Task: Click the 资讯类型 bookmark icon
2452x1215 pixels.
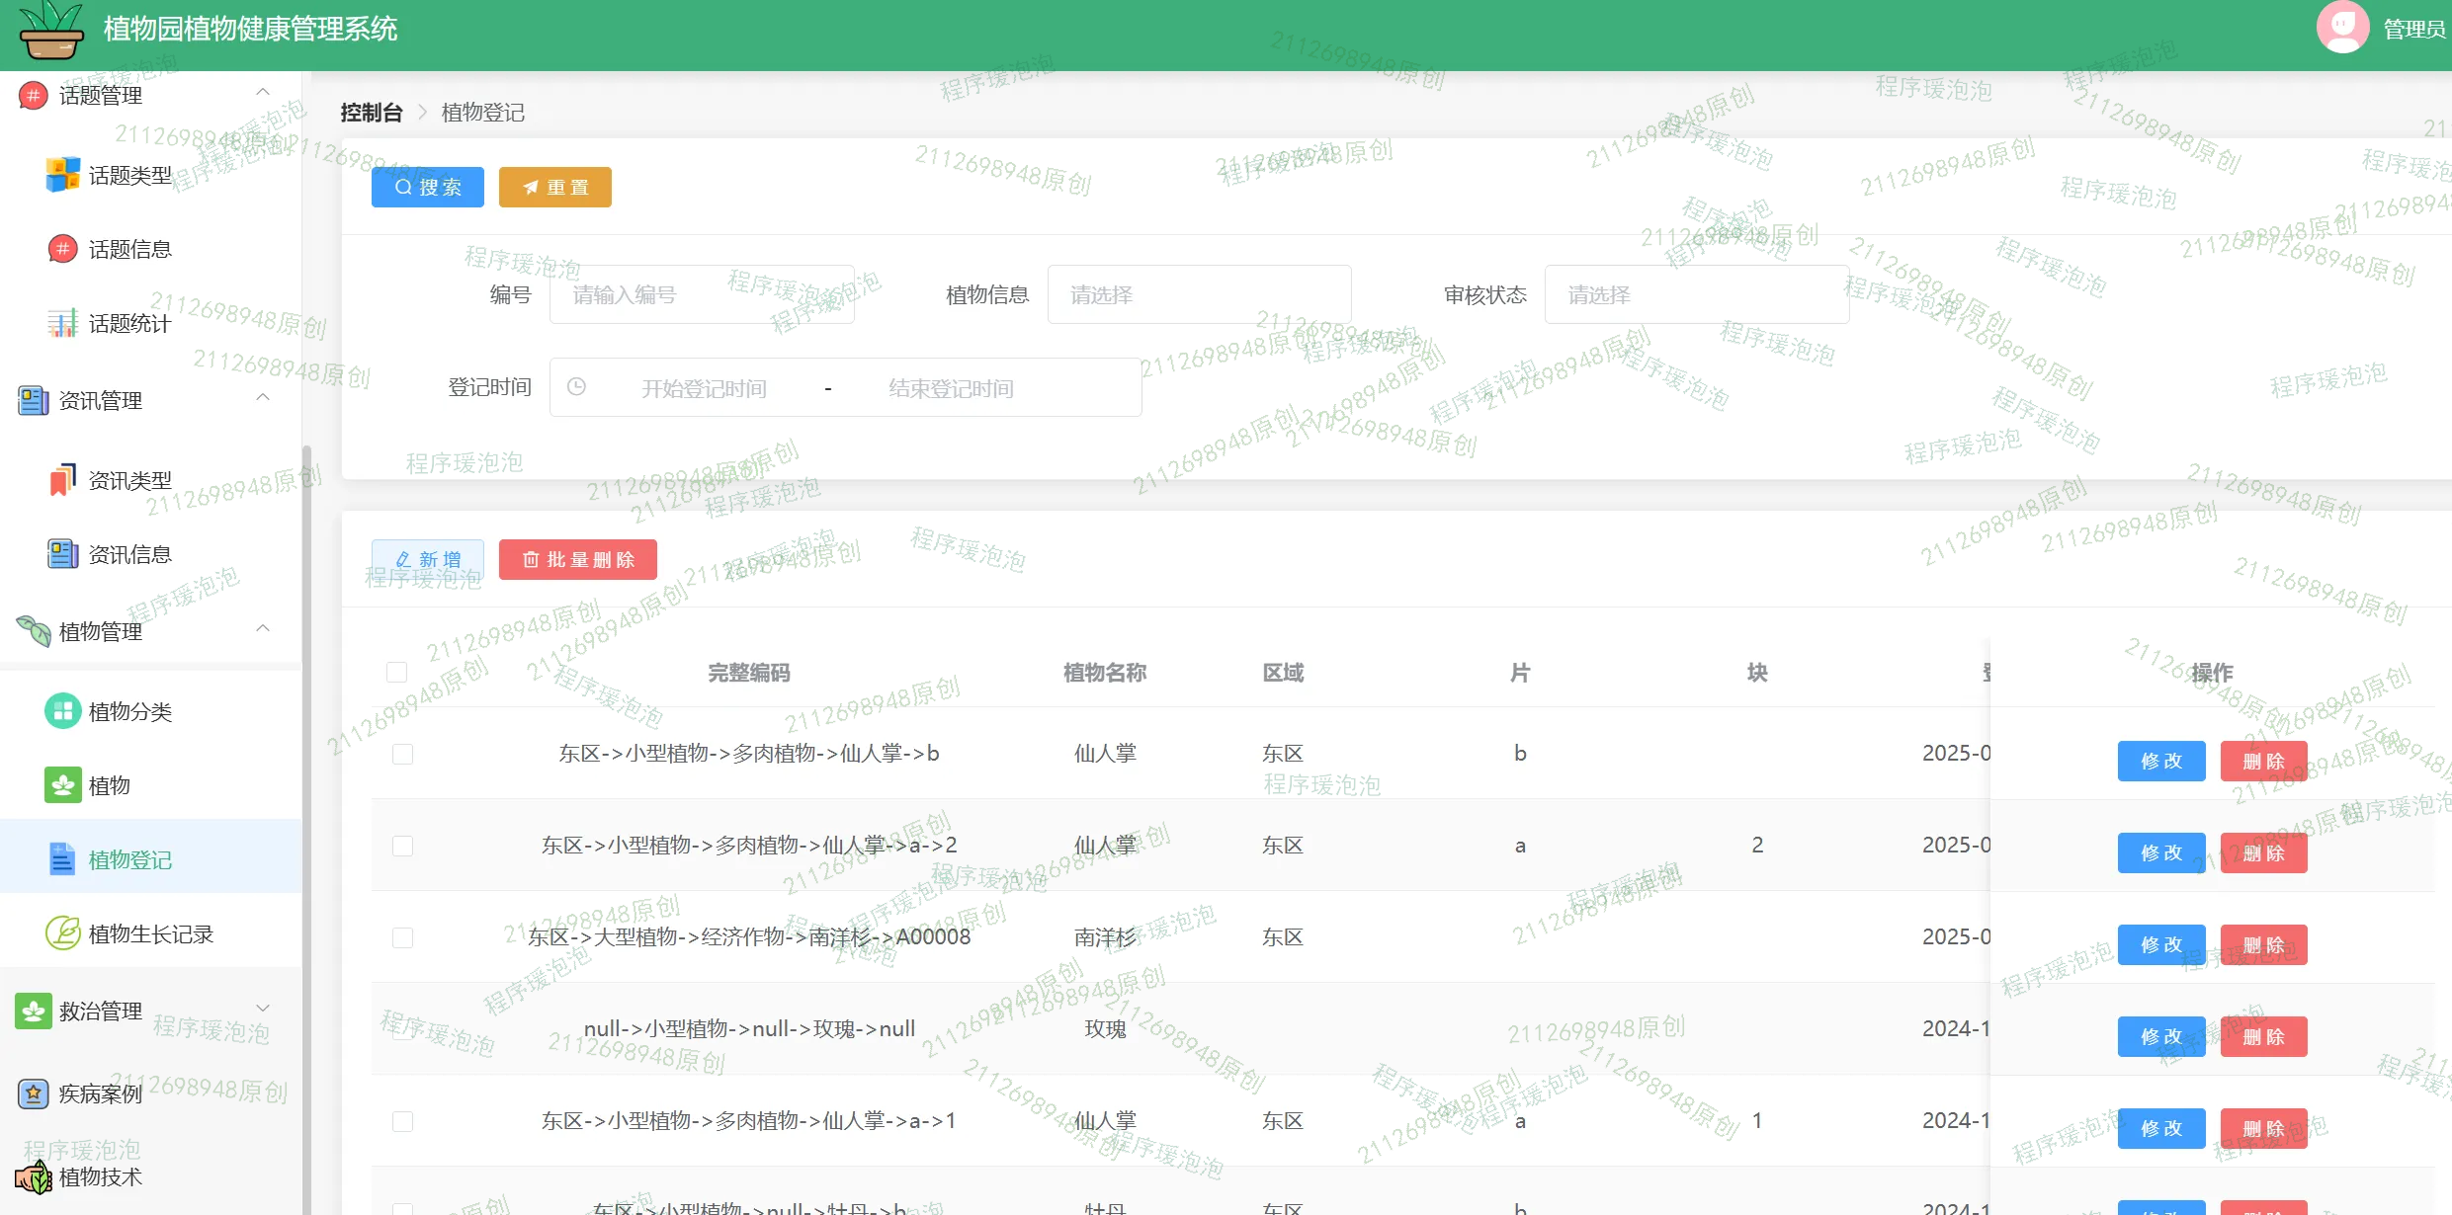Action: 62,480
